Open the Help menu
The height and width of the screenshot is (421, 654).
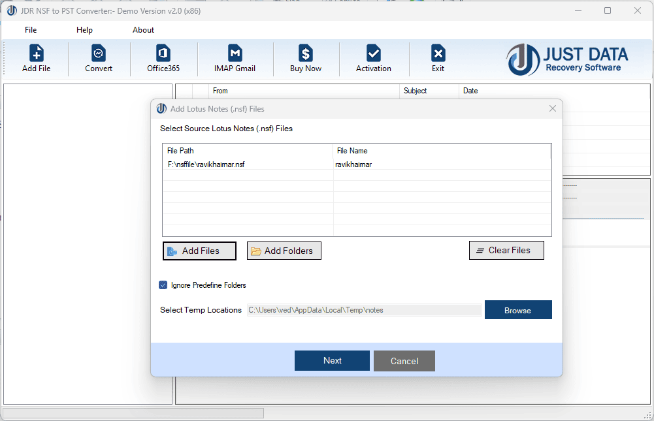pos(84,29)
